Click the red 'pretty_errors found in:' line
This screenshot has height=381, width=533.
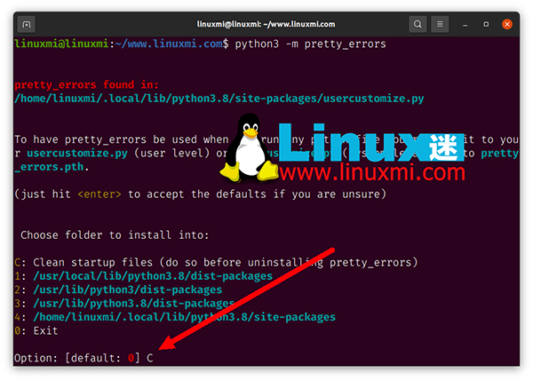click(x=86, y=84)
